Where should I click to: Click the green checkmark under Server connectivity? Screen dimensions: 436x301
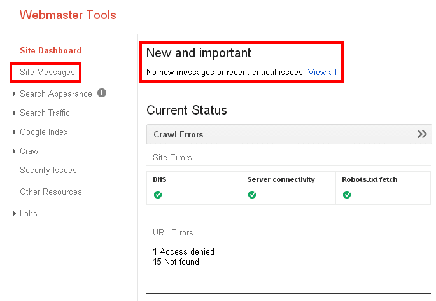tap(252, 195)
